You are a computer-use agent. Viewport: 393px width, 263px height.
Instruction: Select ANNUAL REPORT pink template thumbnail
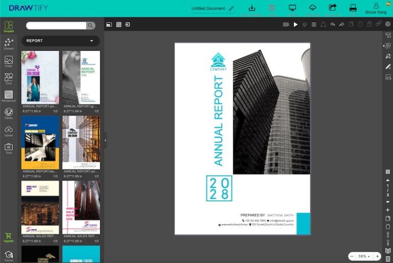tap(40, 77)
